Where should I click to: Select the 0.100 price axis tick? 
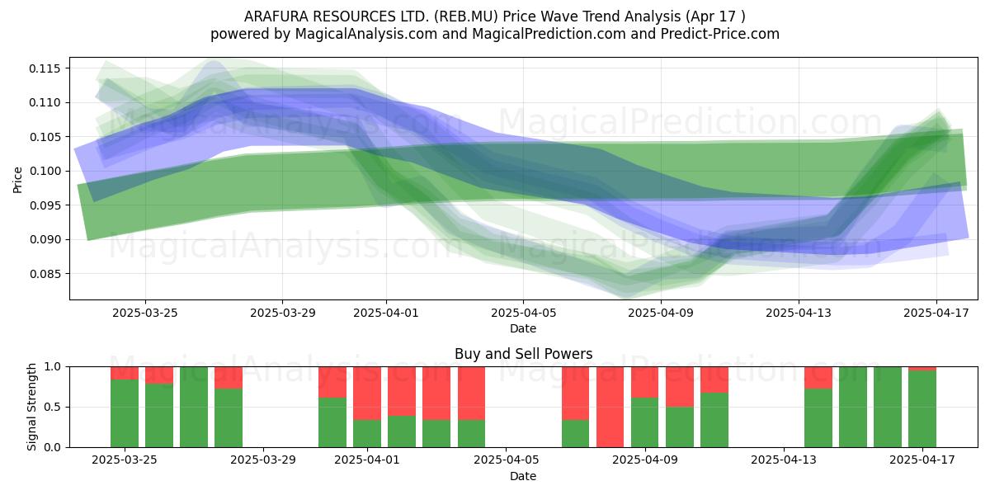pos(46,171)
